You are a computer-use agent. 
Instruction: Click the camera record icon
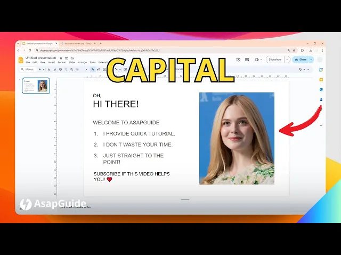pyautogui.click(x=257, y=59)
